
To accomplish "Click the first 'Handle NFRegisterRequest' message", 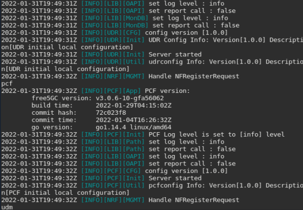I will tap(194, 76).
